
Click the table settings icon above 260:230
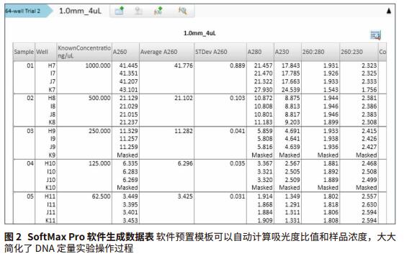point(375,35)
